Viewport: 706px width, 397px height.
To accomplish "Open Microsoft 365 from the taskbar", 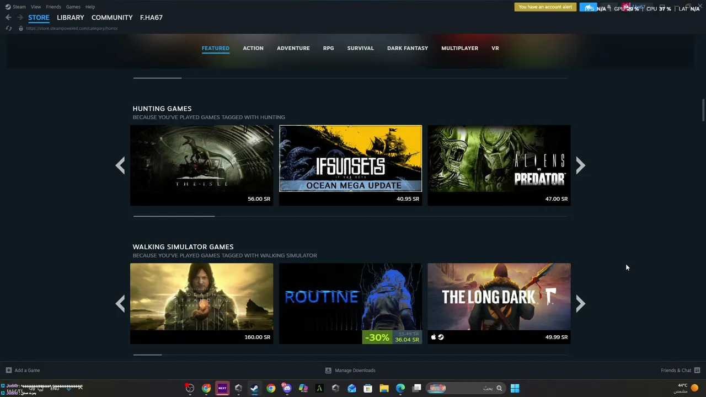I will click(303, 388).
